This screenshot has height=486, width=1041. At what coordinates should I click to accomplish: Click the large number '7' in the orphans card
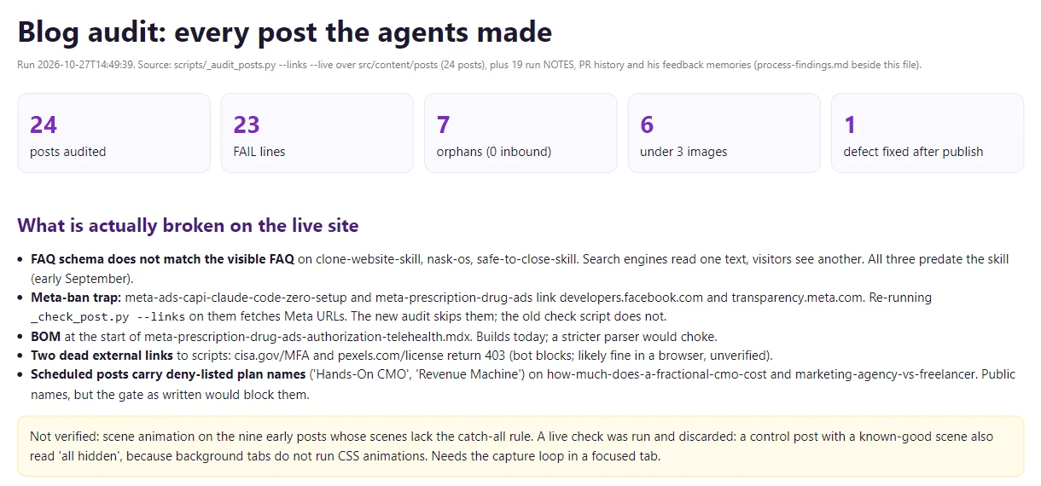coord(443,124)
